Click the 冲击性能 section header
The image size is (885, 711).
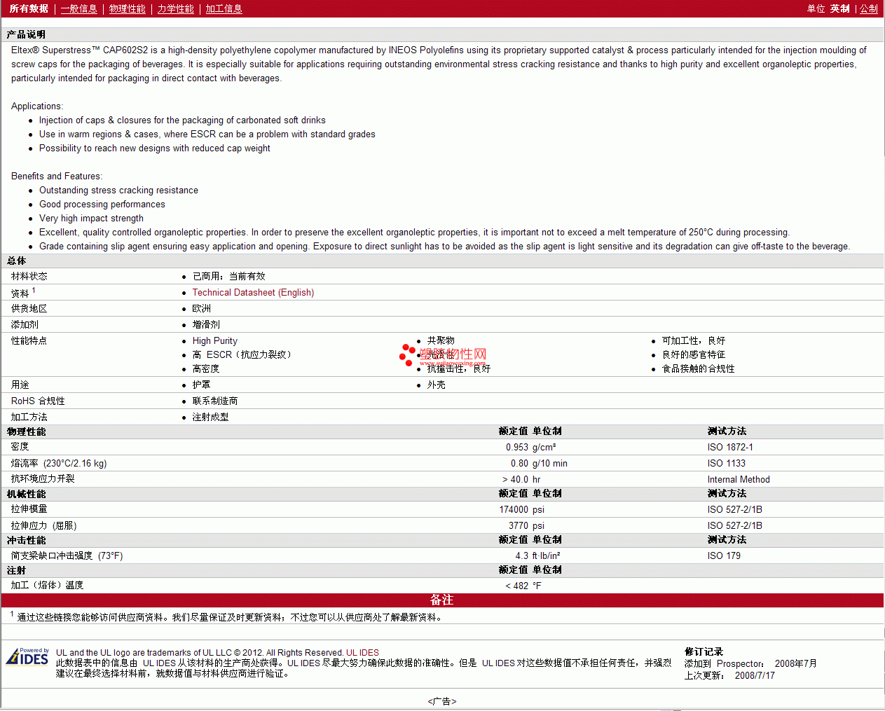[x=26, y=540]
